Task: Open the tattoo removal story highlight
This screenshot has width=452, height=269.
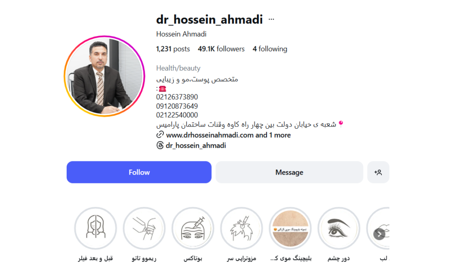Action: pos(144,228)
